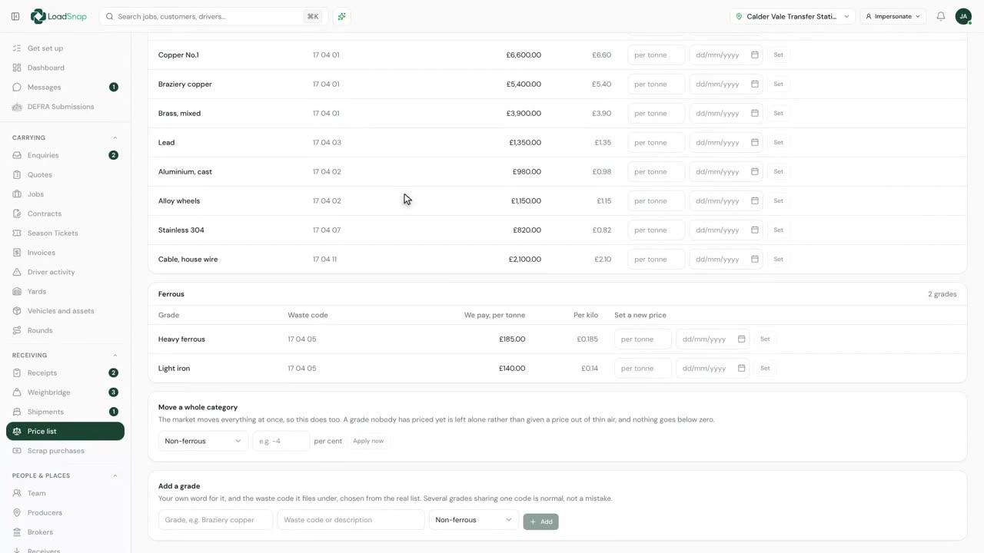Open calendar picker in Heavy ferrous row

click(x=741, y=339)
